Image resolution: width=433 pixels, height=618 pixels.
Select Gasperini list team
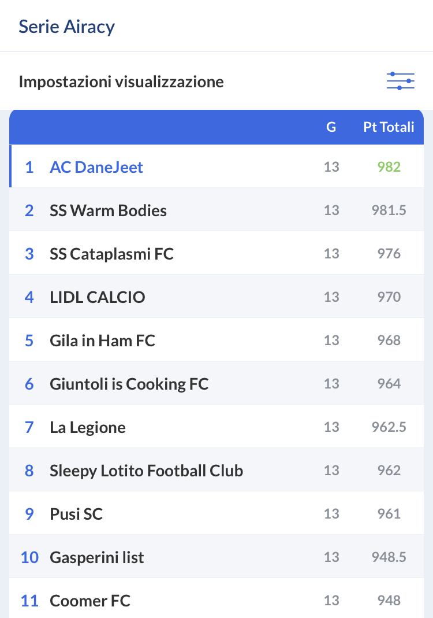(97, 557)
